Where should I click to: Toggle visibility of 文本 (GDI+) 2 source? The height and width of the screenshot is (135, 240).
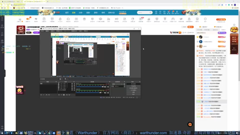point(72,87)
